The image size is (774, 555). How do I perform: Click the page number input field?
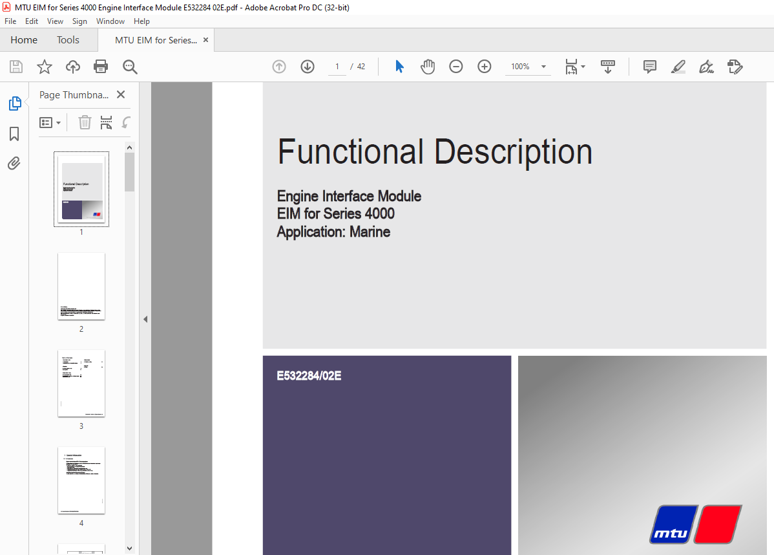pos(337,66)
